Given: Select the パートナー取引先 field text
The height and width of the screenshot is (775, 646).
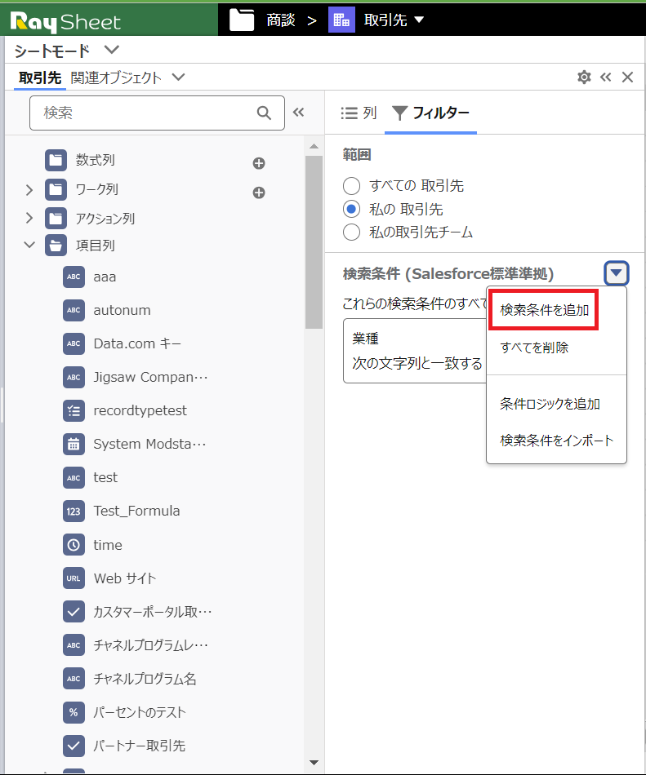Looking at the screenshot, I should pyautogui.click(x=140, y=746).
